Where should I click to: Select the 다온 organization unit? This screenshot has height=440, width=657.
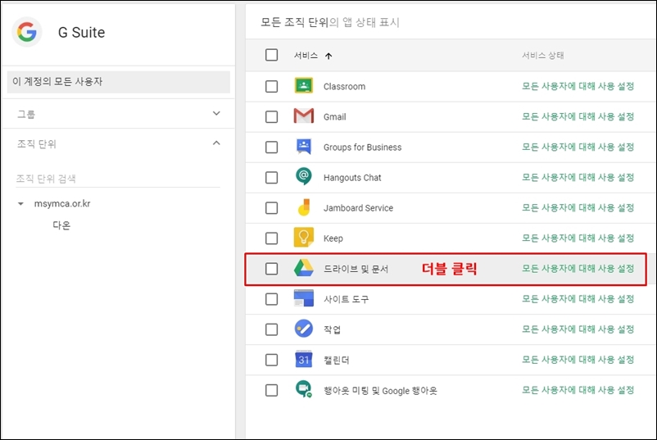pyautogui.click(x=61, y=225)
